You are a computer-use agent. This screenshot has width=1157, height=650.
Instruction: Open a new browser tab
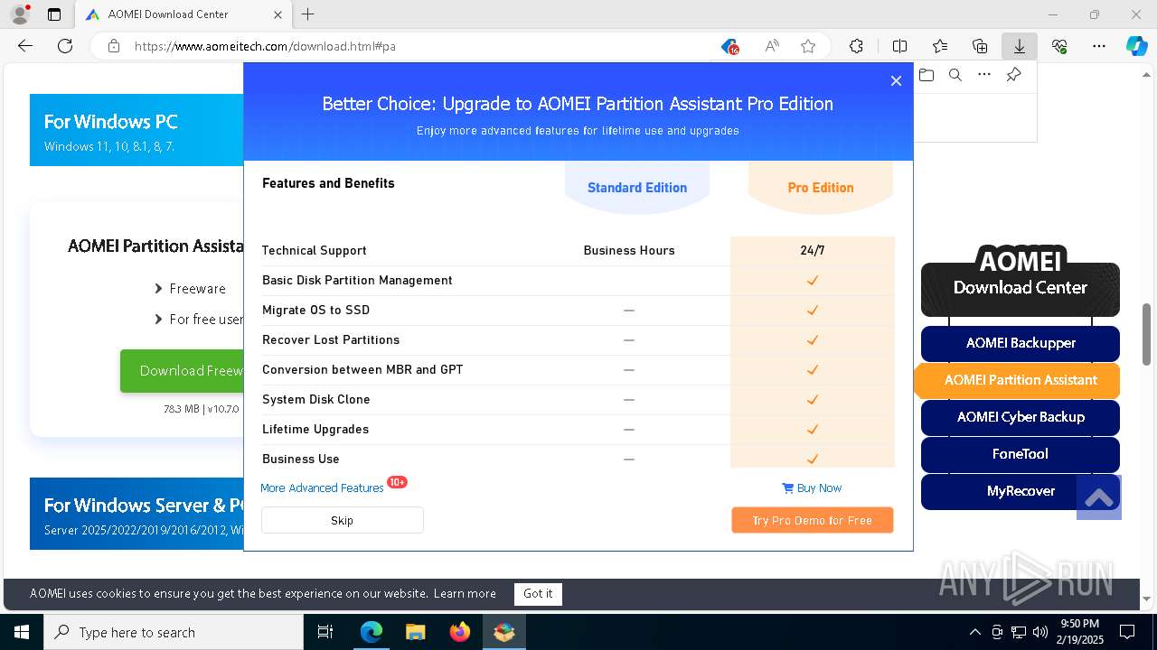coord(308,14)
